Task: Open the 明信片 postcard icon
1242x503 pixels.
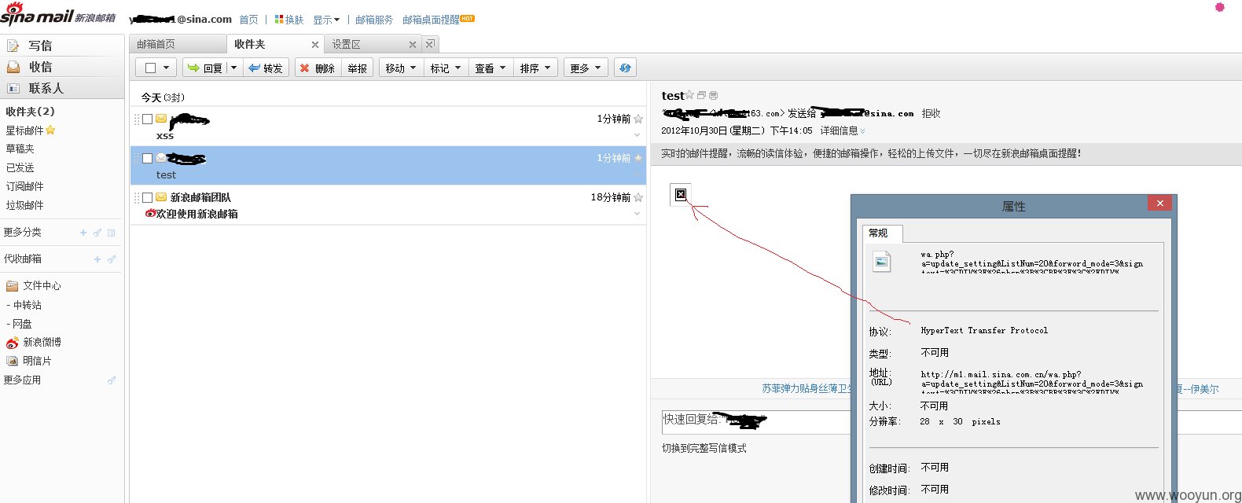Action: click(12, 361)
